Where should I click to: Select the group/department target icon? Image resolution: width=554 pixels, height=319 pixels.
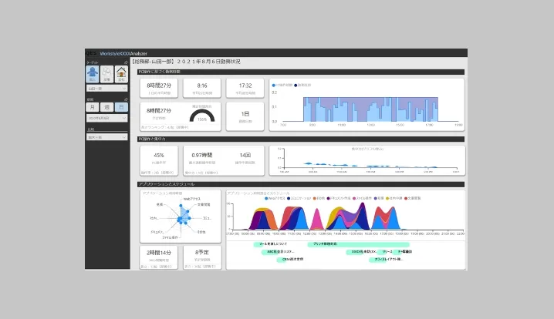pyautogui.click(x=106, y=74)
